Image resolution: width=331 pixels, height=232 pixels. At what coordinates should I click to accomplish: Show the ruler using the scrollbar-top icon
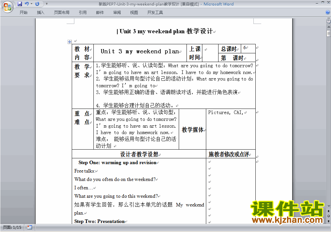tap(328, 22)
